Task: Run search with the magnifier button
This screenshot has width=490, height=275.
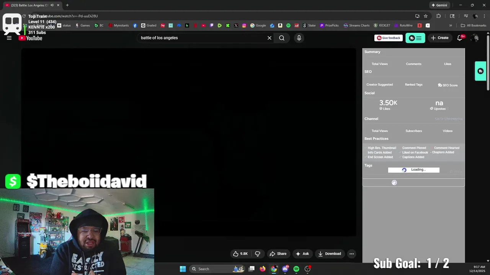Action: click(282, 38)
